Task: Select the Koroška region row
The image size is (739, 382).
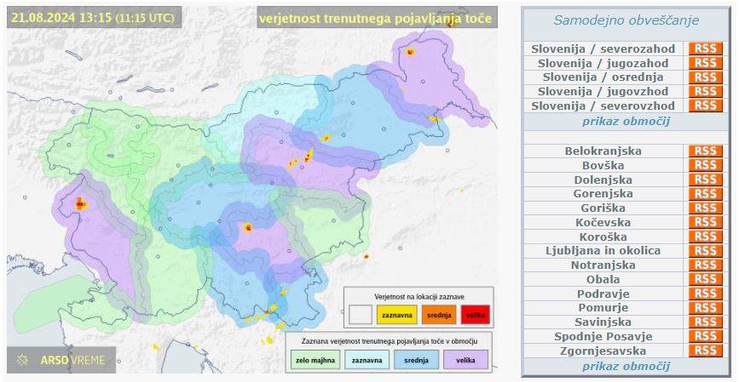Action: (x=603, y=237)
